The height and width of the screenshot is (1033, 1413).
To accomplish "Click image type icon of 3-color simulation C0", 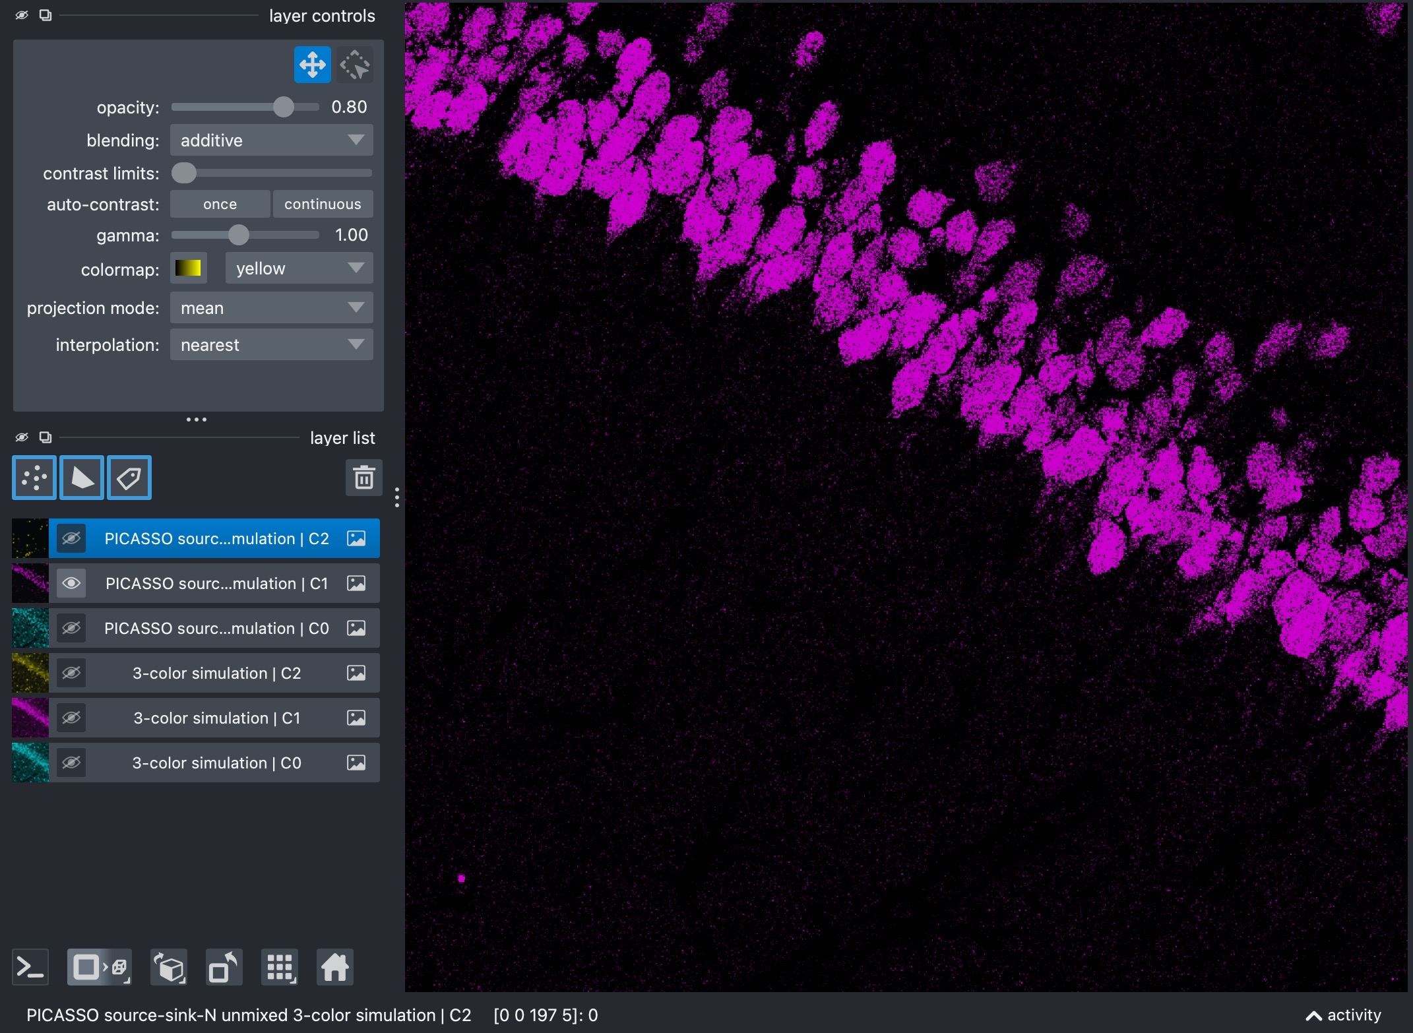I will click(x=356, y=763).
